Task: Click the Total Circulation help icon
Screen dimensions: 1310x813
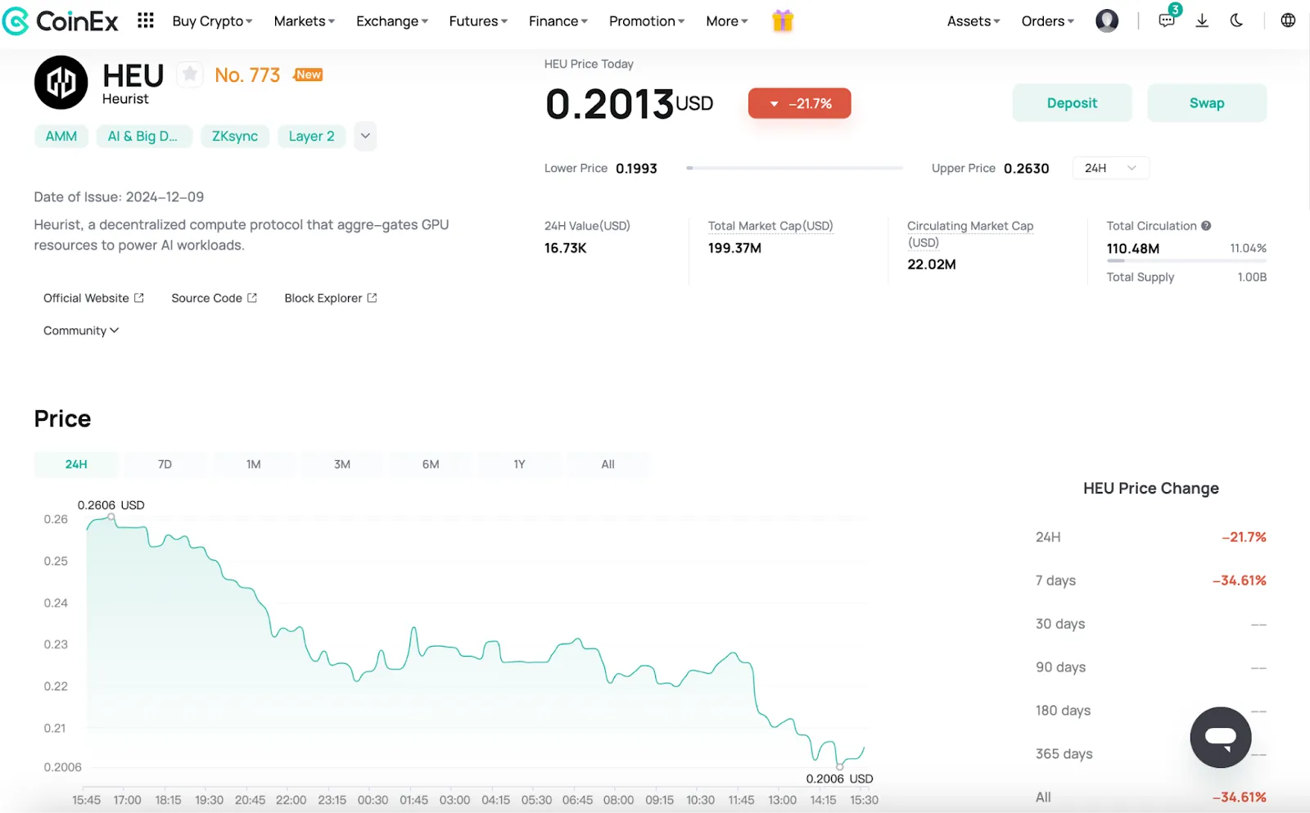Action: click(1206, 226)
